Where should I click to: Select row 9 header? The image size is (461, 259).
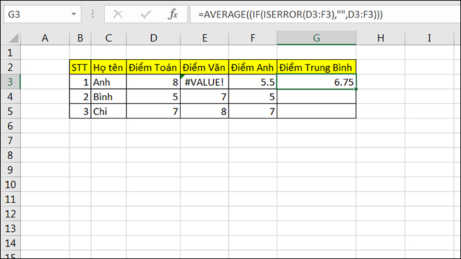(10, 170)
